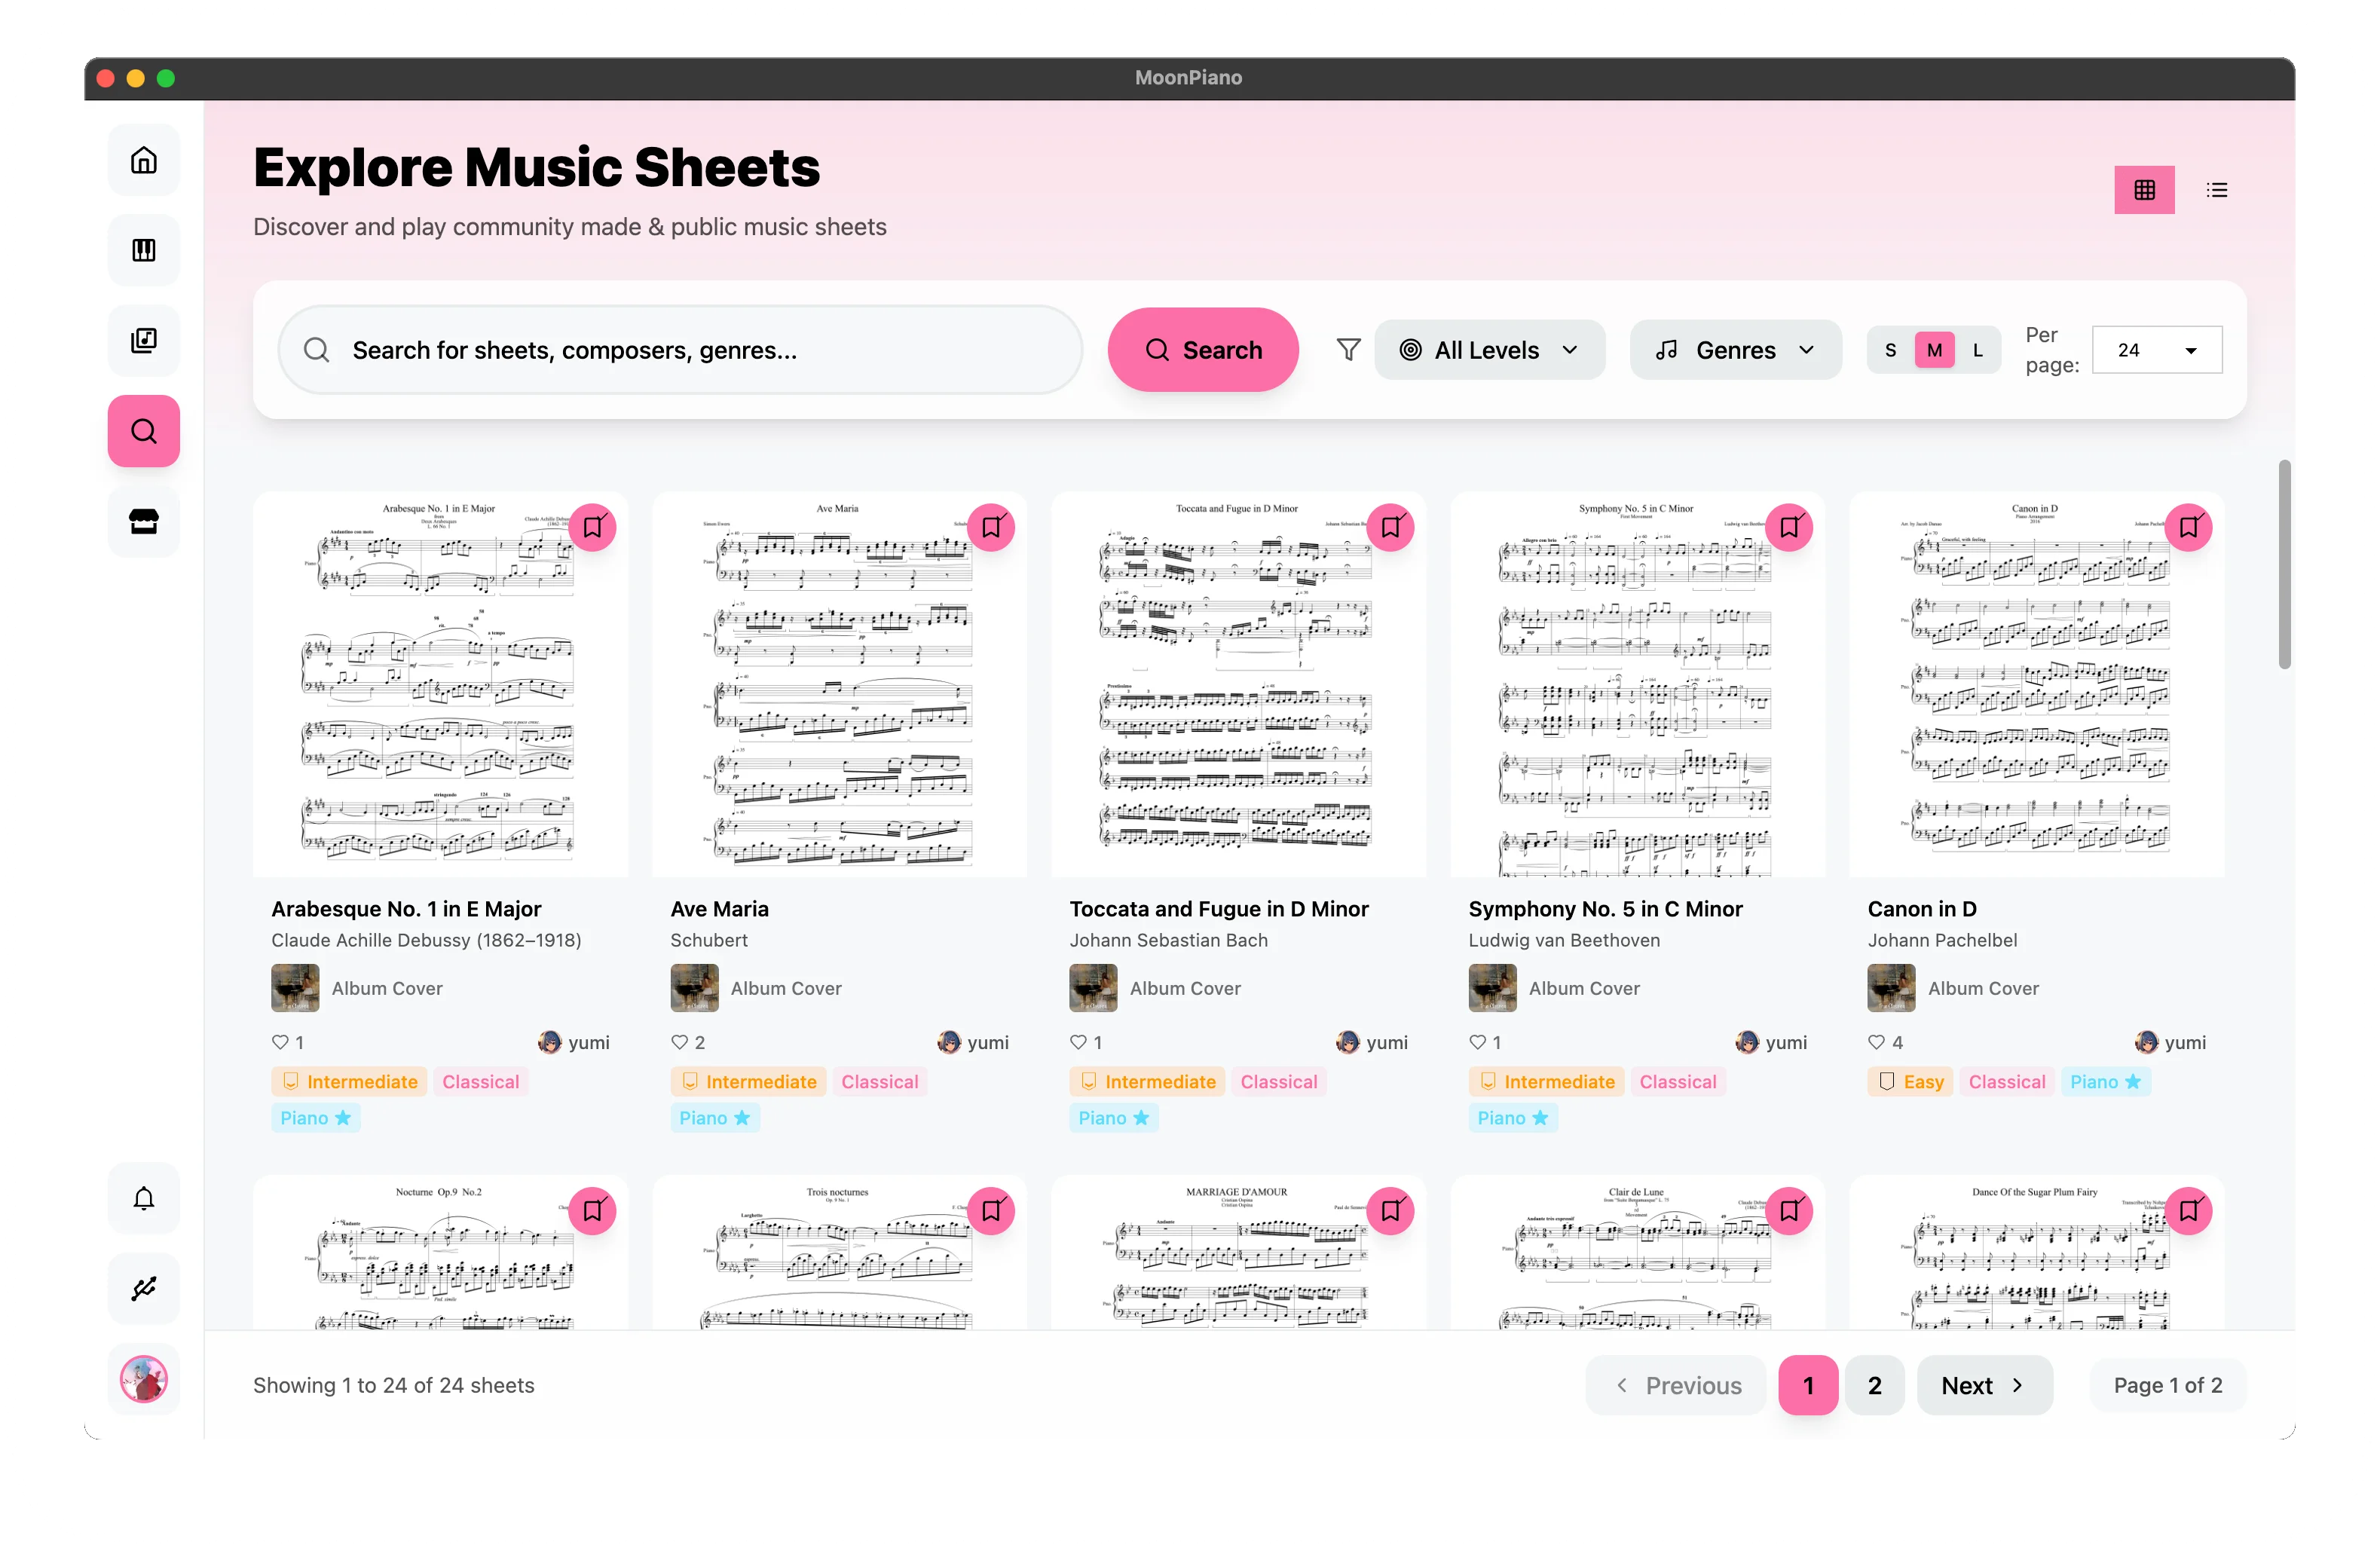Open the filter funnel options
This screenshot has width=2380, height=1551.
1348,349
